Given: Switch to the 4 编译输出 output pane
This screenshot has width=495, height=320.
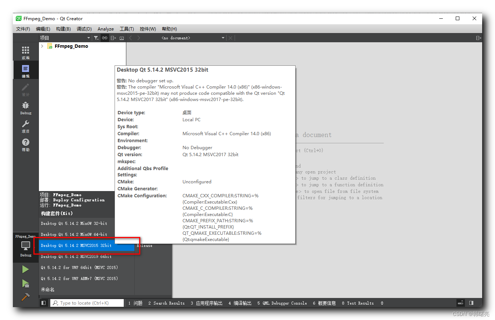Looking at the screenshot, I should (x=240, y=303).
